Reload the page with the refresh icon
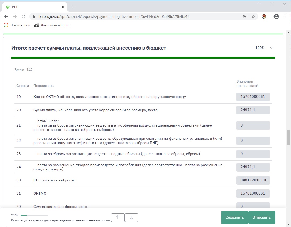291x227 pixels. 23,16
